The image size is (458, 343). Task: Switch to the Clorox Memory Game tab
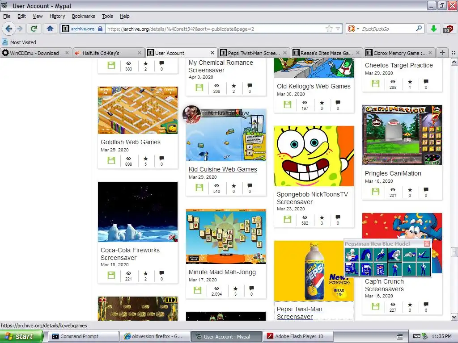tap(399, 53)
